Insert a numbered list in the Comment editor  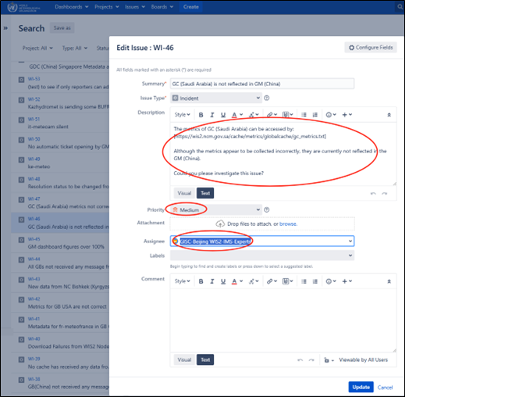(315, 281)
